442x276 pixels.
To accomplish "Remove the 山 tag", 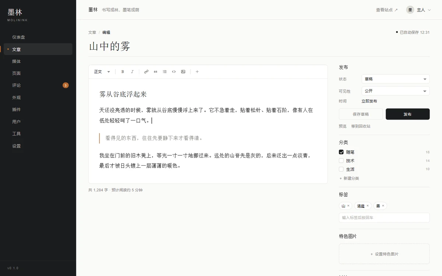I will (x=348, y=206).
